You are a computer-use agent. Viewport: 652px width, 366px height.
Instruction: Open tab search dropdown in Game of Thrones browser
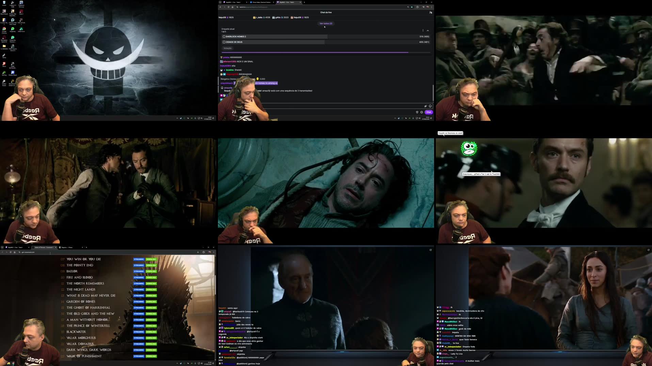click(x=2, y=248)
